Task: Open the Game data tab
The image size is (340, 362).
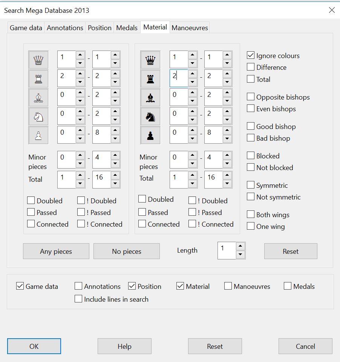Action: 26,28
